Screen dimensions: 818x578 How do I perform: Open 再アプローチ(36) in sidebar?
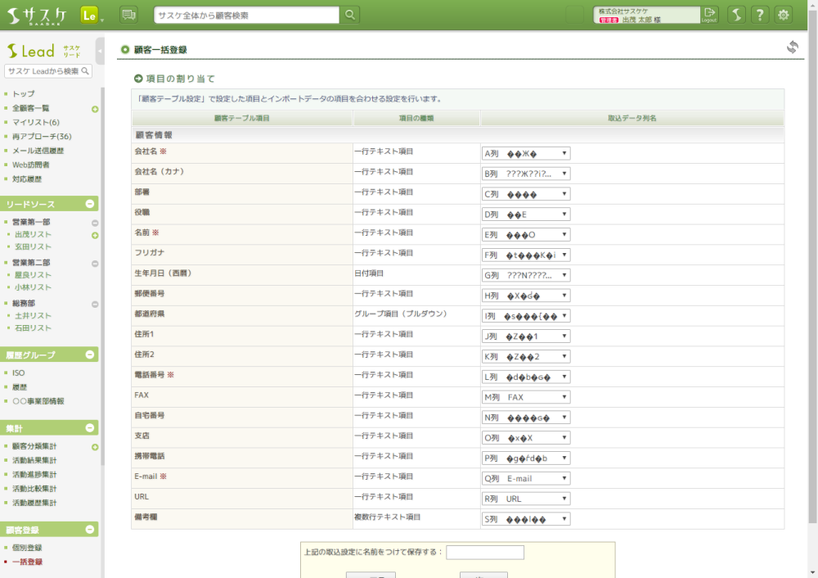[x=42, y=137]
